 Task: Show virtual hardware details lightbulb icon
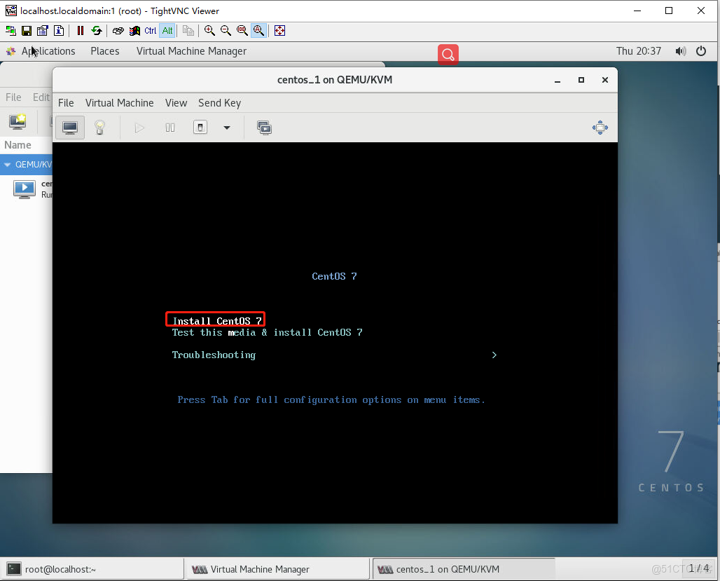(x=99, y=128)
